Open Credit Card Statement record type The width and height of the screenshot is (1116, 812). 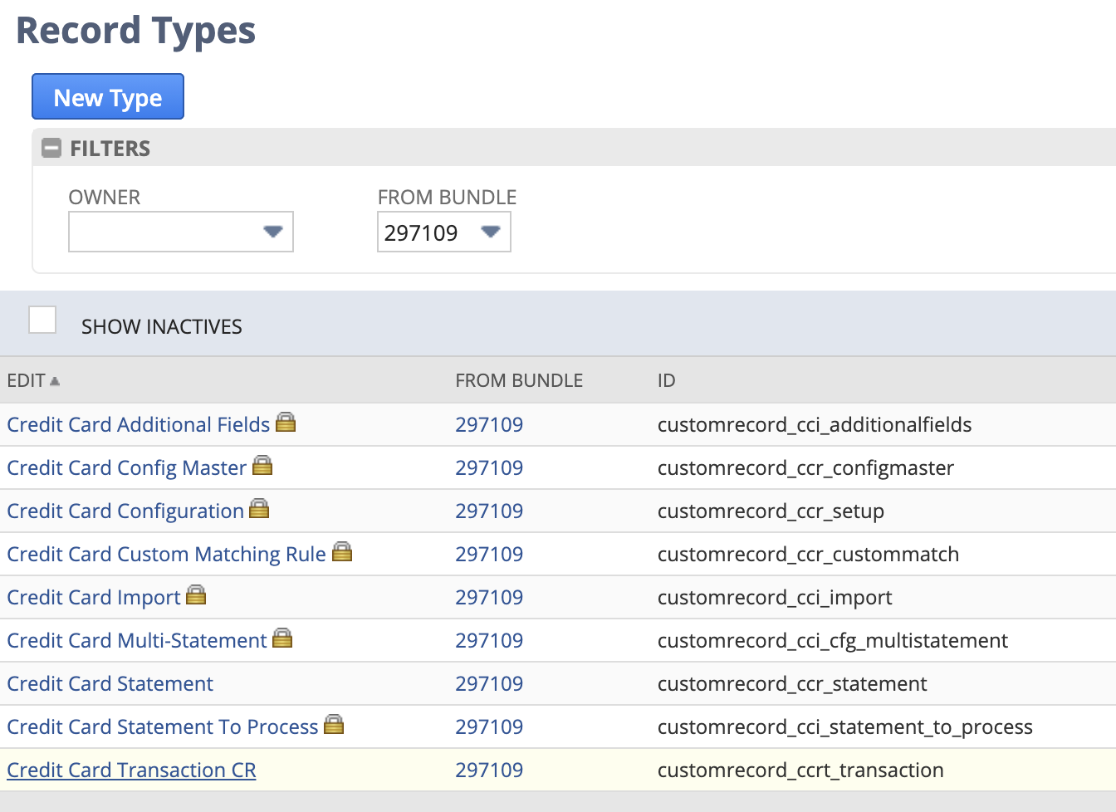pyautogui.click(x=110, y=683)
